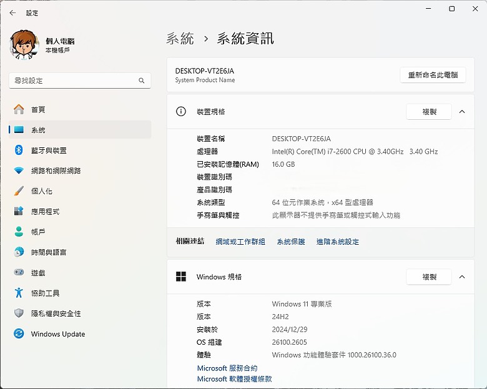The height and width of the screenshot is (389, 487).
Task: Copy device specs with 複製 button
Action: coord(429,112)
